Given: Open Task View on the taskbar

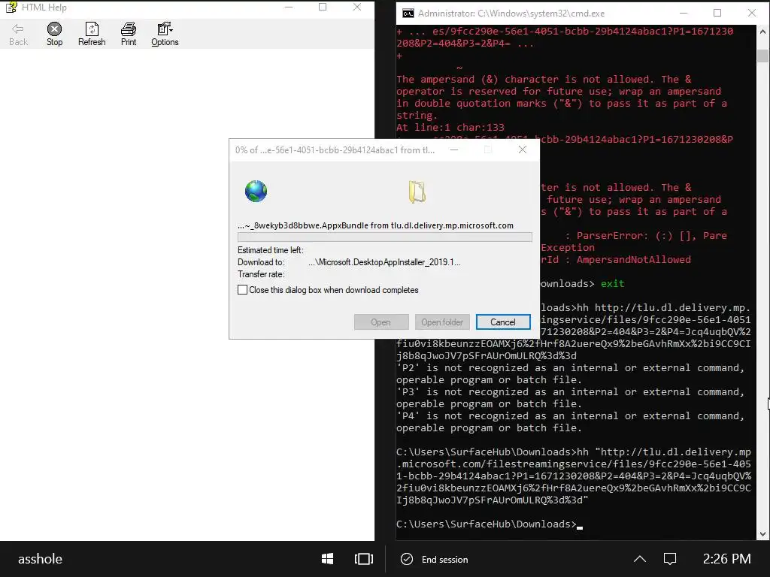Looking at the screenshot, I should (364, 559).
